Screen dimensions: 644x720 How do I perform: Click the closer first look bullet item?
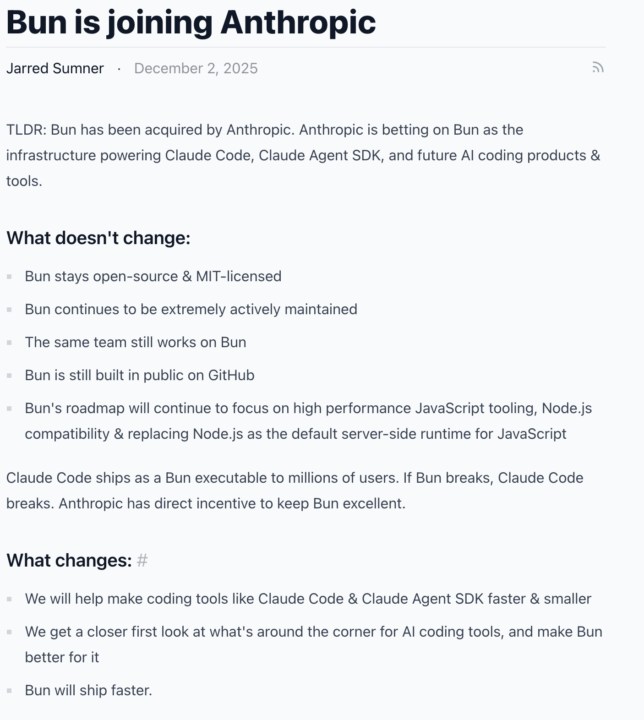(x=314, y=644)
